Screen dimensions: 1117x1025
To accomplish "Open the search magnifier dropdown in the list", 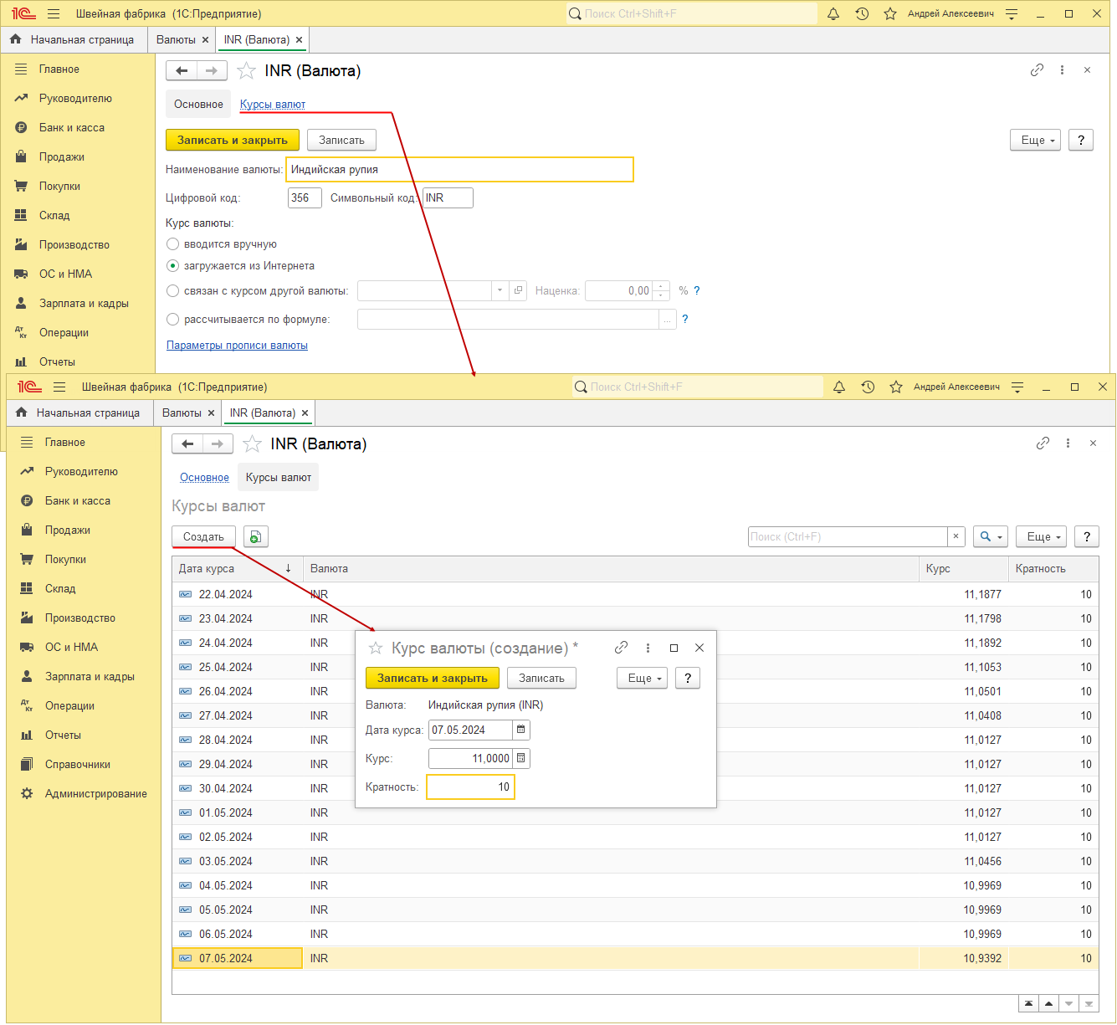I will pos(991,536).
